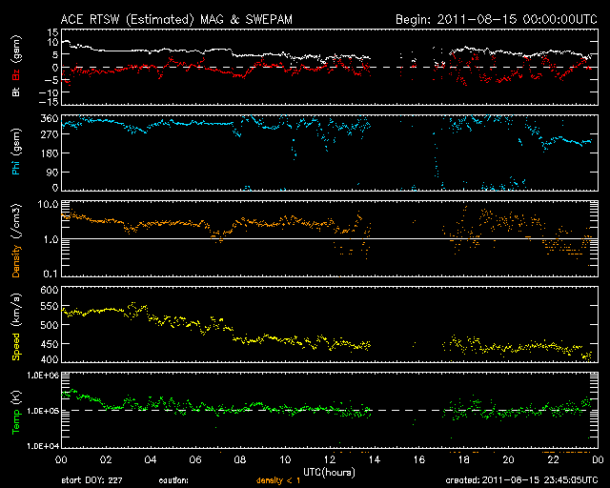The width and height of the screenshot is (610, 488).
Task: Click the 12 hour tick label
Action: (329, 460)
